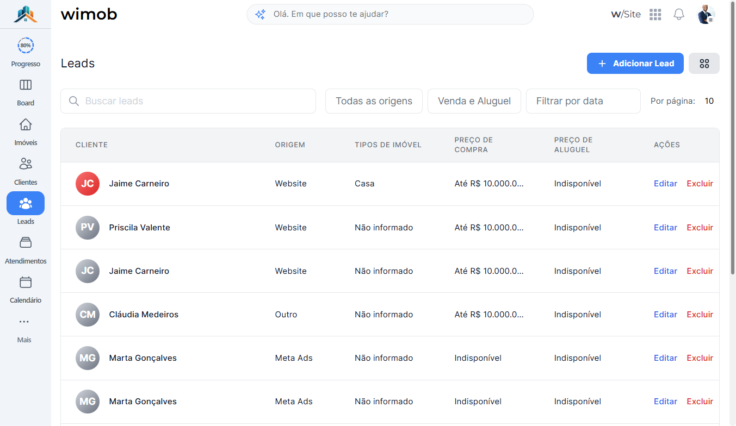Image resolution: width=736 pixels, height=426 pixels.
Task: Go to Imóveis house icon
Action: [26, 124]
